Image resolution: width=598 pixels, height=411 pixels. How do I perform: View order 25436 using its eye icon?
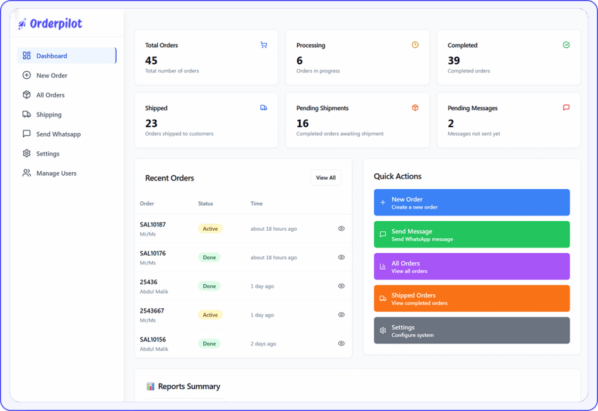pyautogui.click(x=342, y=286)
